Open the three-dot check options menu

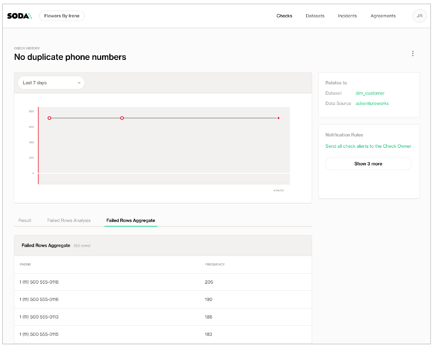[413, 54]
